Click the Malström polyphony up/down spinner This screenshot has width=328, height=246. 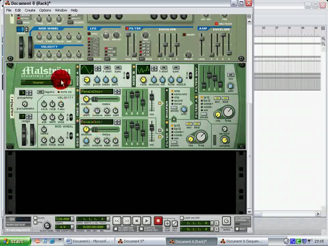(x=29, y=93)
